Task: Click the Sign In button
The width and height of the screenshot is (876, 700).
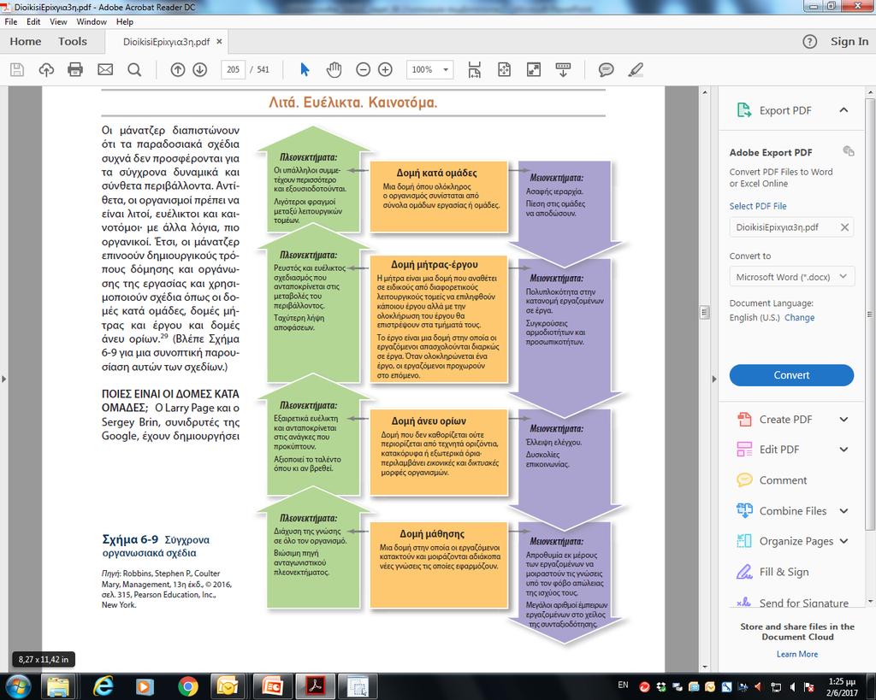Action: pos(849,41)
